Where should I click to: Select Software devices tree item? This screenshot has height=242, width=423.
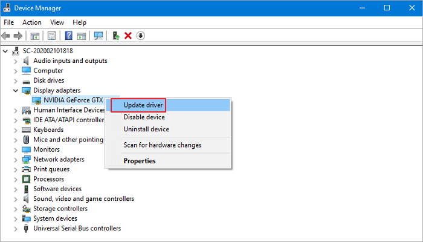[57, 189]
